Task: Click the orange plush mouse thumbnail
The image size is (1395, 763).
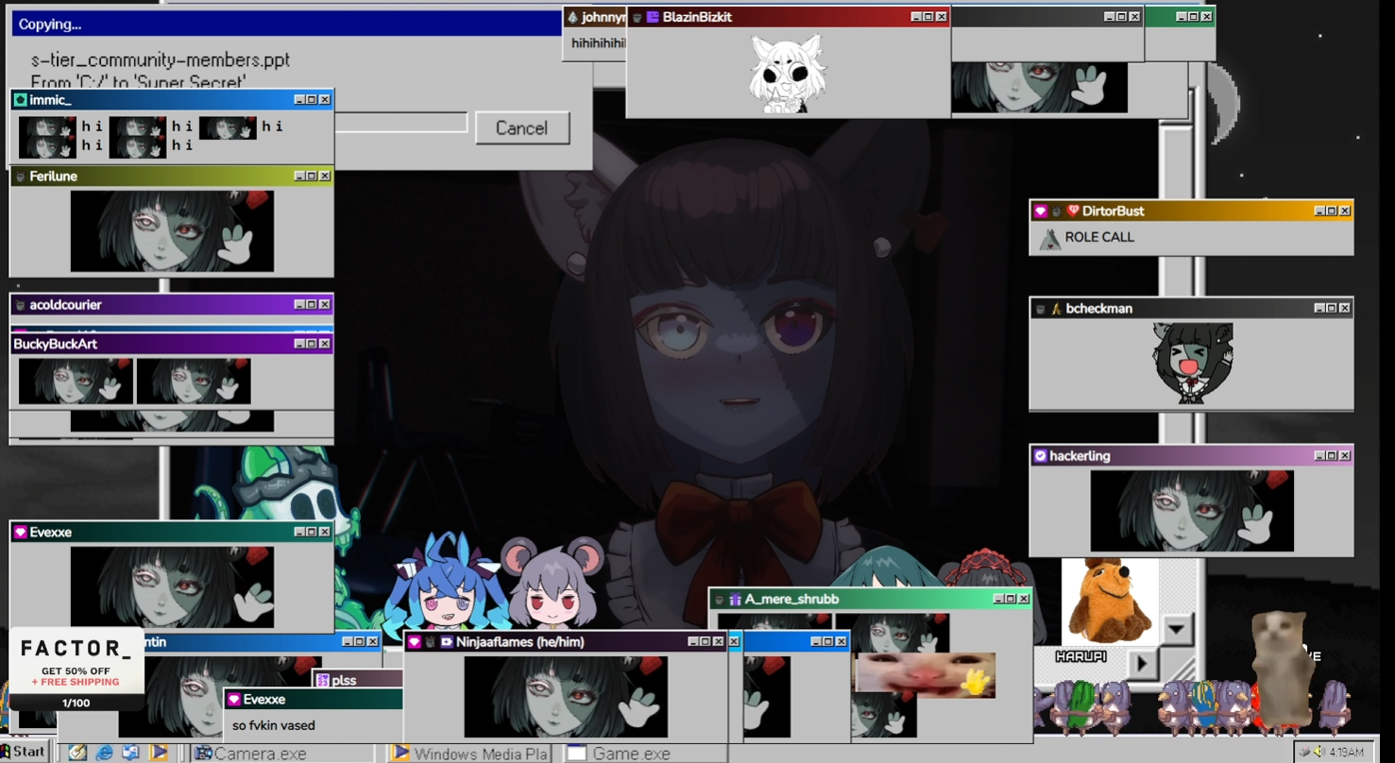Action: 1111,601
